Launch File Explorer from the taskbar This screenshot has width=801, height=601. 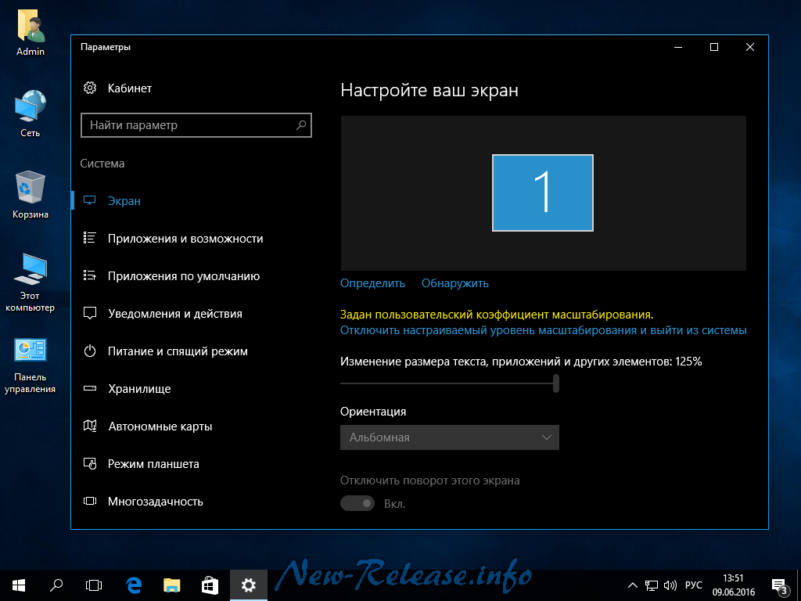tap(172, 585)
